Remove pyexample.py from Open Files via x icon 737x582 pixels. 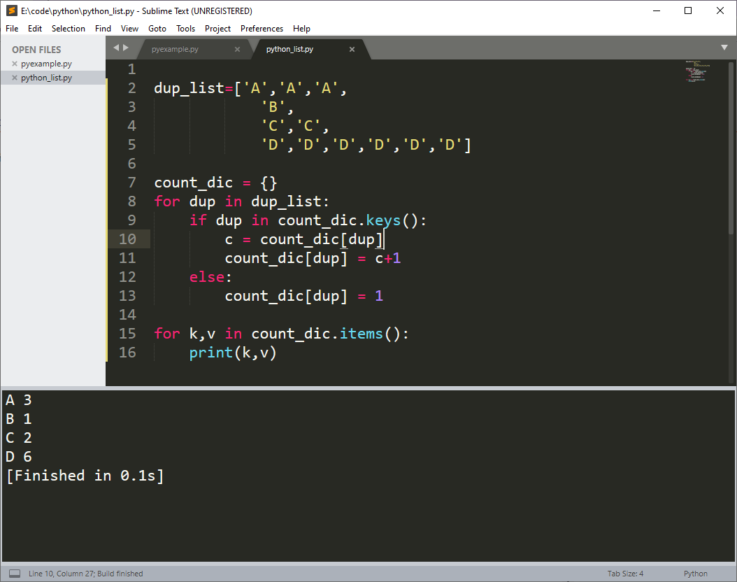14,63
